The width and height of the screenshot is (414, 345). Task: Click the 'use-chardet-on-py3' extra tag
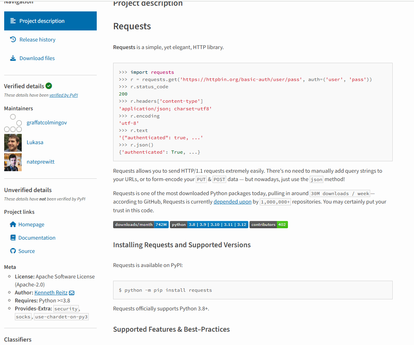coord(61,317)
